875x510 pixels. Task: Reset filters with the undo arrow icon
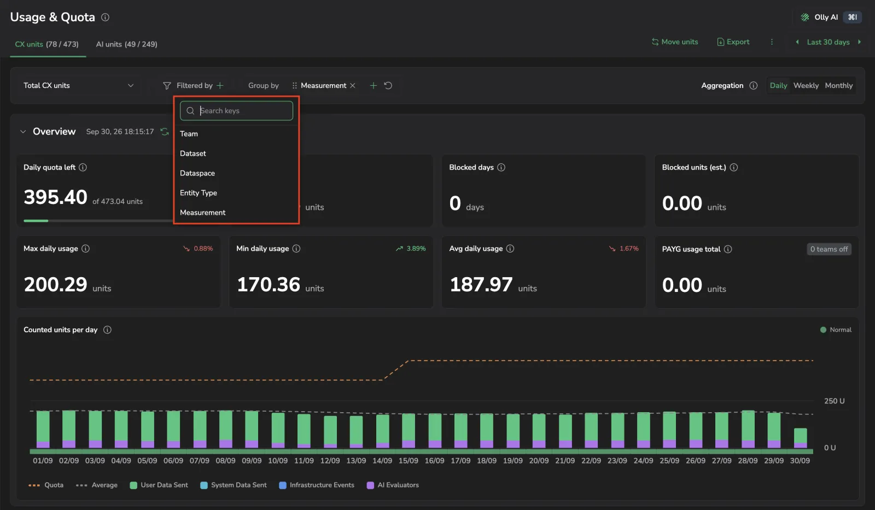pos(388,86)
